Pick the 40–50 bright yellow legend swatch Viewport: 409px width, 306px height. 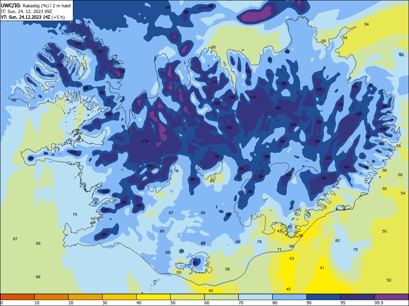153,297
